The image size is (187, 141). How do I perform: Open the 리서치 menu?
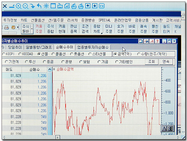coord(72,20)
